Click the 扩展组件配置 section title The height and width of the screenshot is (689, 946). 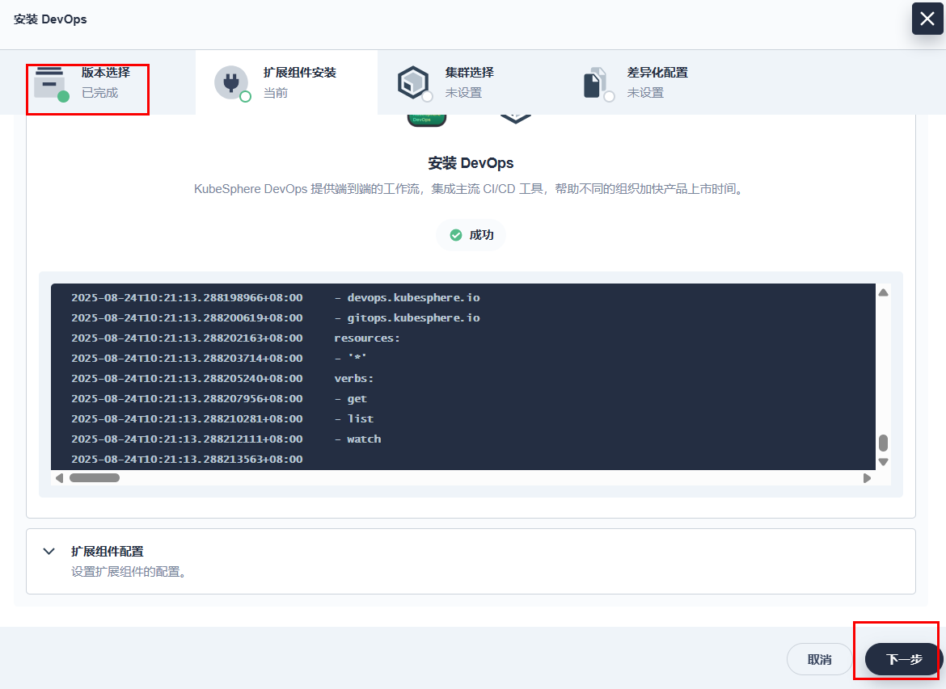point(108,552)
